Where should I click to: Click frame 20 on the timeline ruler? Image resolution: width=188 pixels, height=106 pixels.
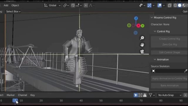(x=41, y=100)
